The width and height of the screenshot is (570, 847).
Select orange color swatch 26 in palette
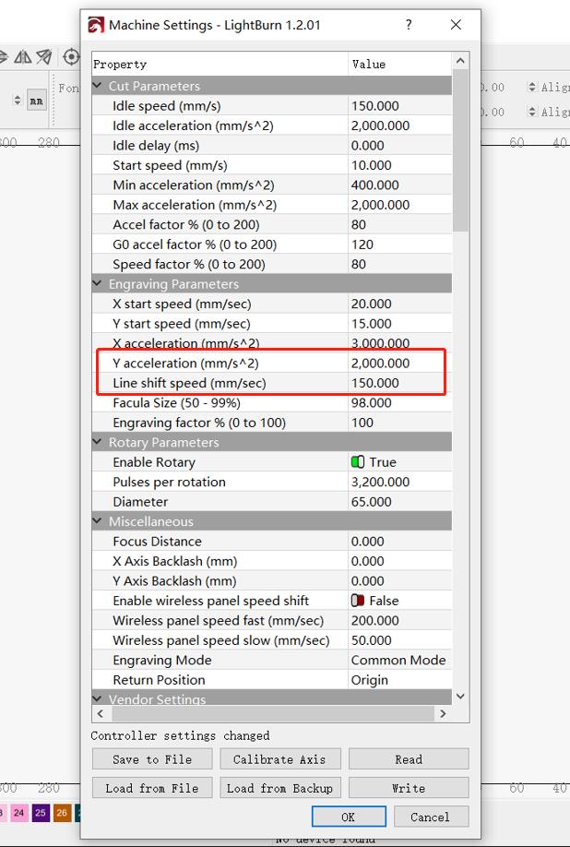62,813
